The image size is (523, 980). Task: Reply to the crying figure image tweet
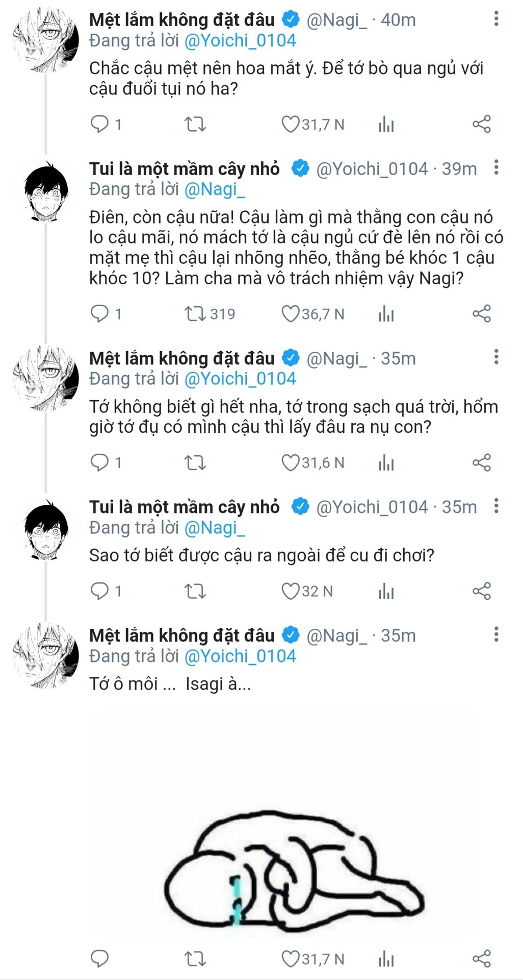click(x=99, y=960)
